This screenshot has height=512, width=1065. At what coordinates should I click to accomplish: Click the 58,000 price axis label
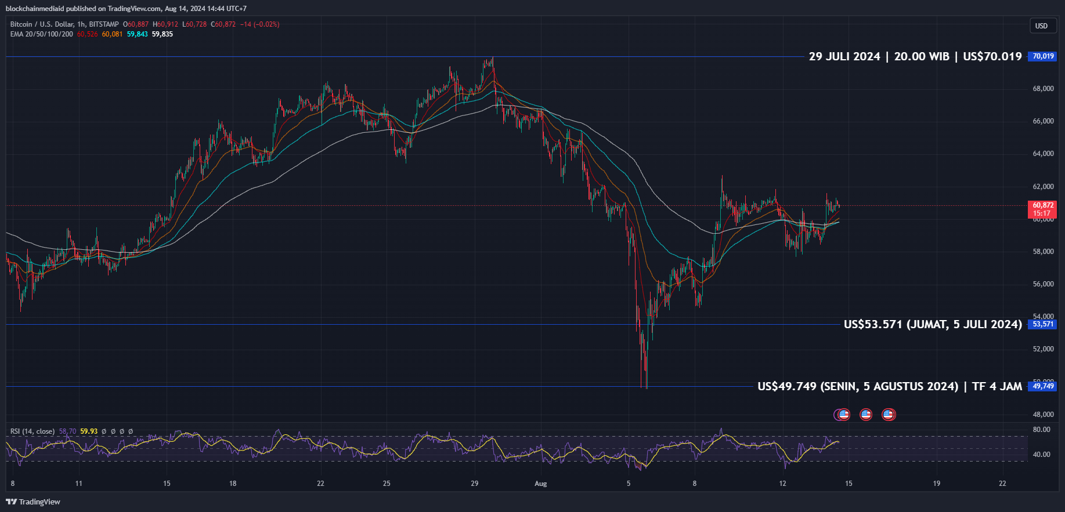[x=1043, y=252]
